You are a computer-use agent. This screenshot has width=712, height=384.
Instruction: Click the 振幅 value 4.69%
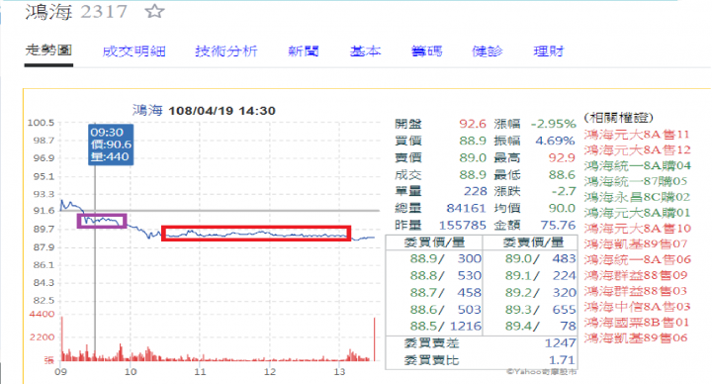coord(555,141)
